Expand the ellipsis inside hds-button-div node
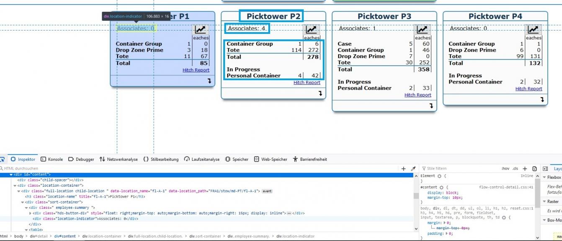The height and width of the screenshot is (241, 562). point(289,213)
